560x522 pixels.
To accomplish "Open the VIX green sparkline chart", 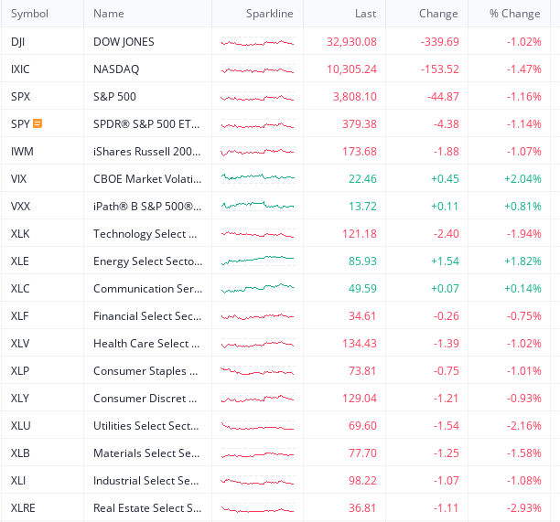I will 258,177.
